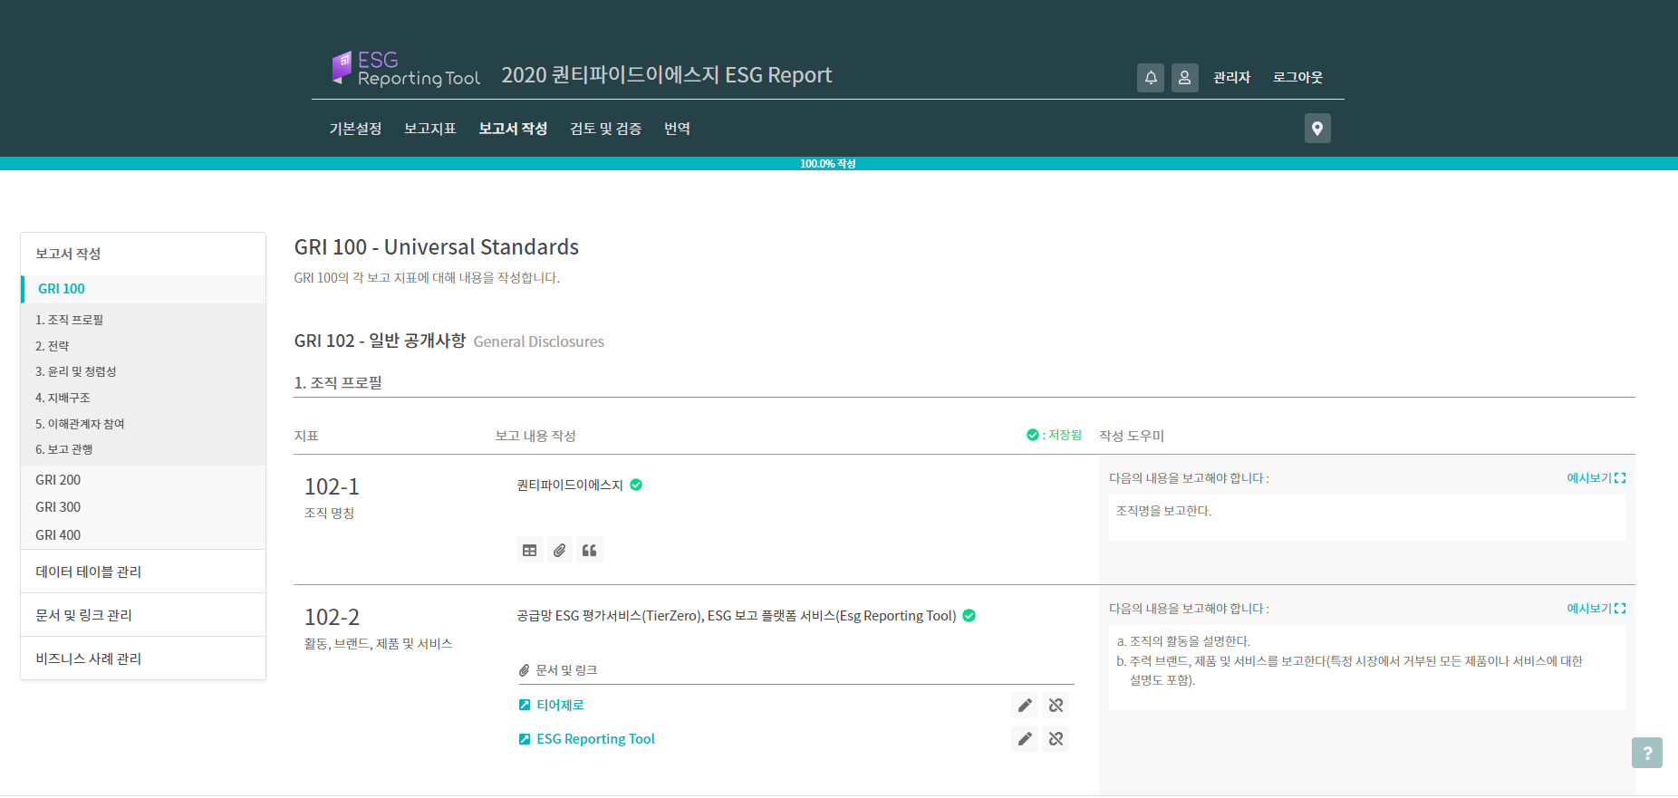Attach a document using the paperclip icon
This screenshot has height=798, width=1678.
coord(560,551)
